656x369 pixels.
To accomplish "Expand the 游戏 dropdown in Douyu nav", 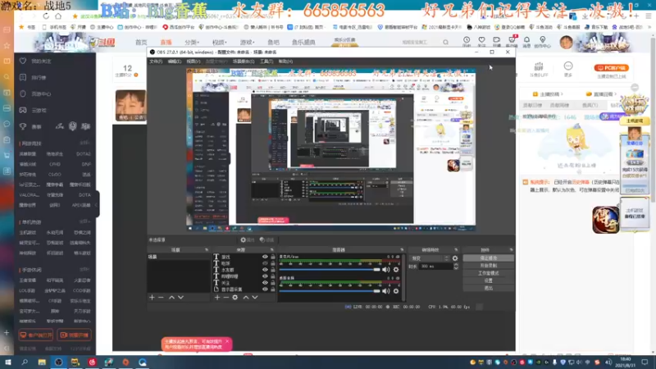I will point(248,43).
